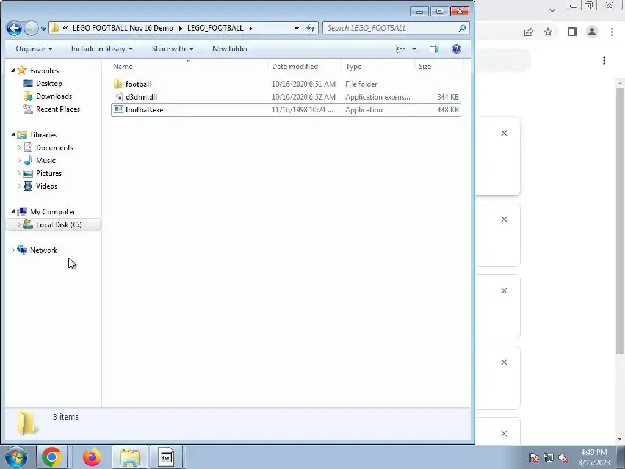Viewport: 625px width, 469px height.
Task: Sort by the Size column header
Action: [439, 66]
